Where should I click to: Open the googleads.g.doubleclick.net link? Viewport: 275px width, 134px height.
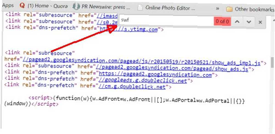coord(142,81)
